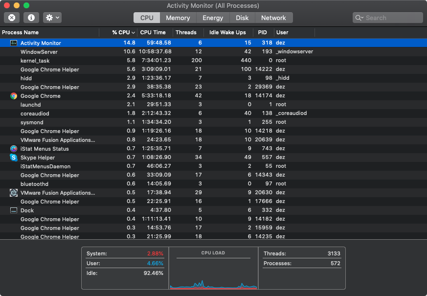Sort by the CPU Time column header
Image resolution: width=427 pixels, height=296 pixels.
pos(155,32)
